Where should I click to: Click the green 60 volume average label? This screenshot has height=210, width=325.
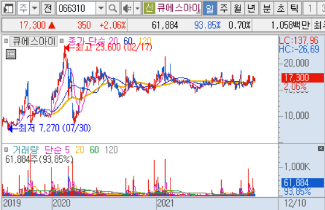tap(95, 150)
